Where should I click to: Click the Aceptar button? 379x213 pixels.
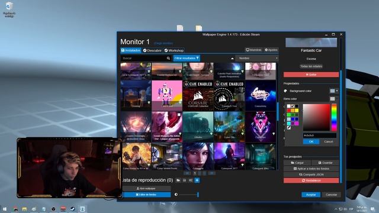[311, 195]
